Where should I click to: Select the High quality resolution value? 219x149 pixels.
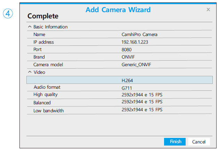coord(142,95)
